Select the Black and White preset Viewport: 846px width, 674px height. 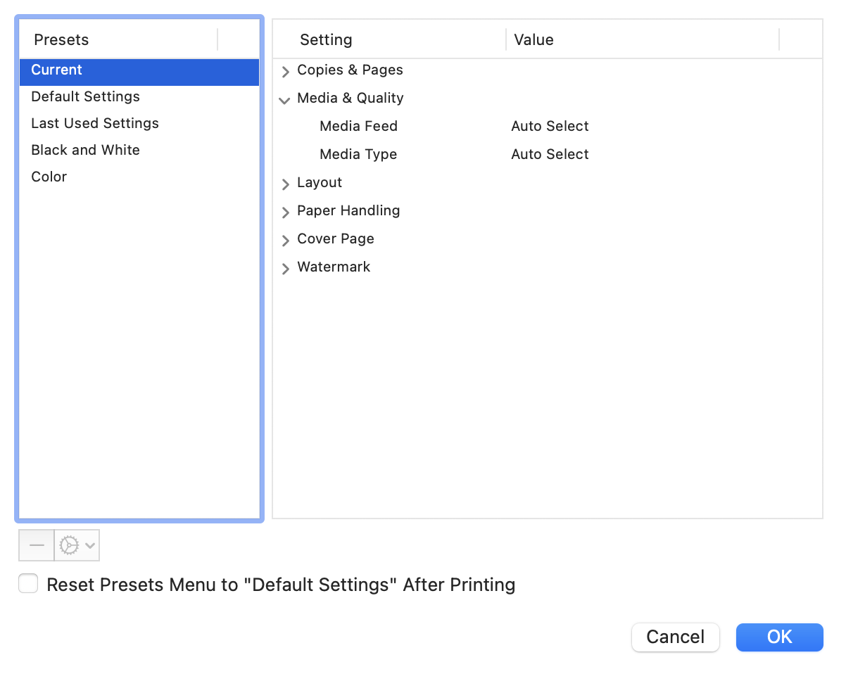(x=85, y=151)
